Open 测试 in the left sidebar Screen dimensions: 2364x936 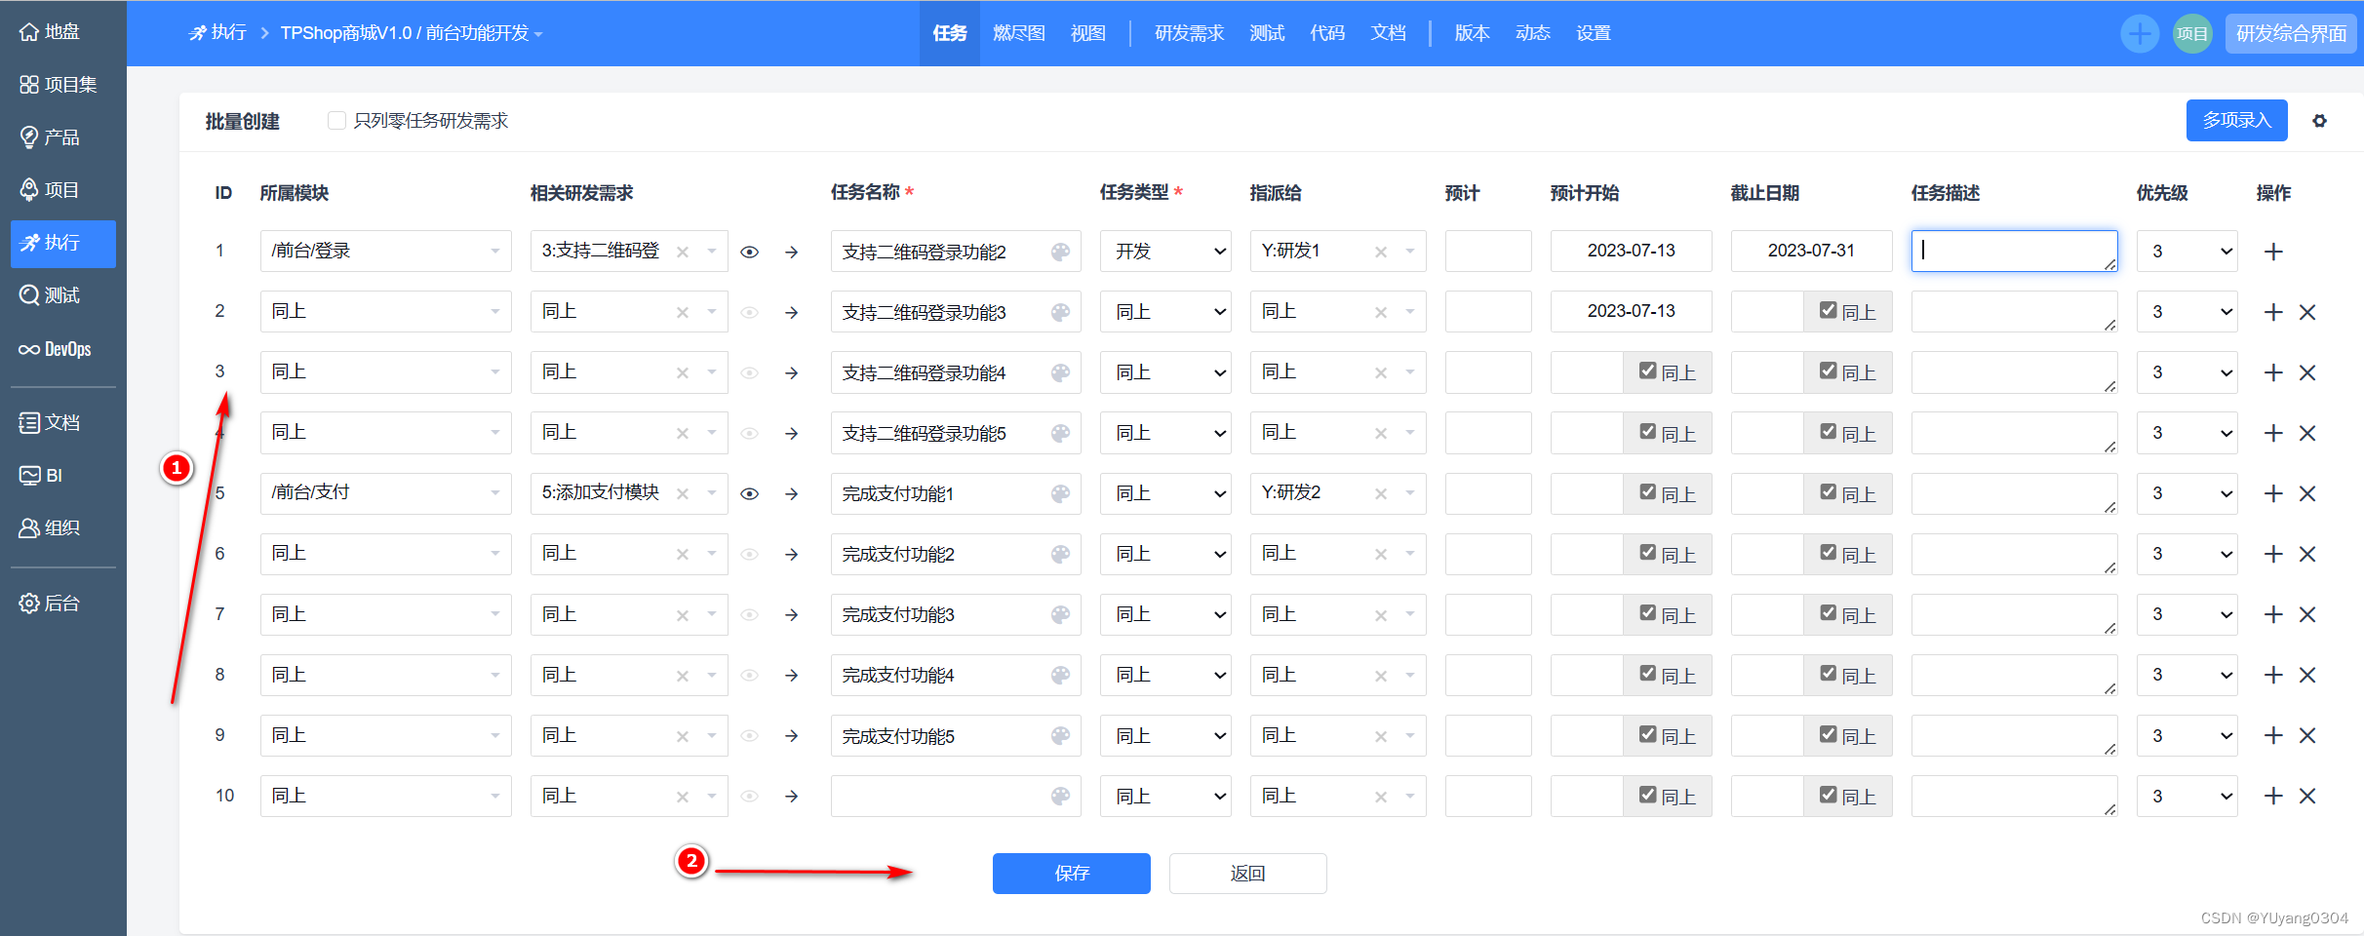pyautogui.click(x=51, y=295)
